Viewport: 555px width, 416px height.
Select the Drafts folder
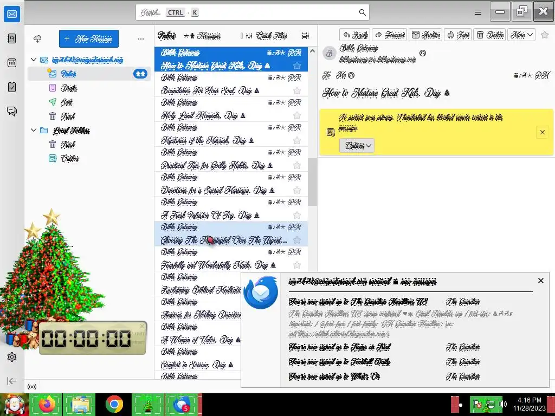pos(89,88)
